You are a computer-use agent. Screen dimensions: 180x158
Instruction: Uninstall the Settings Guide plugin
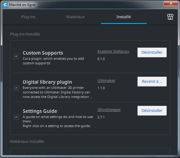152,111
